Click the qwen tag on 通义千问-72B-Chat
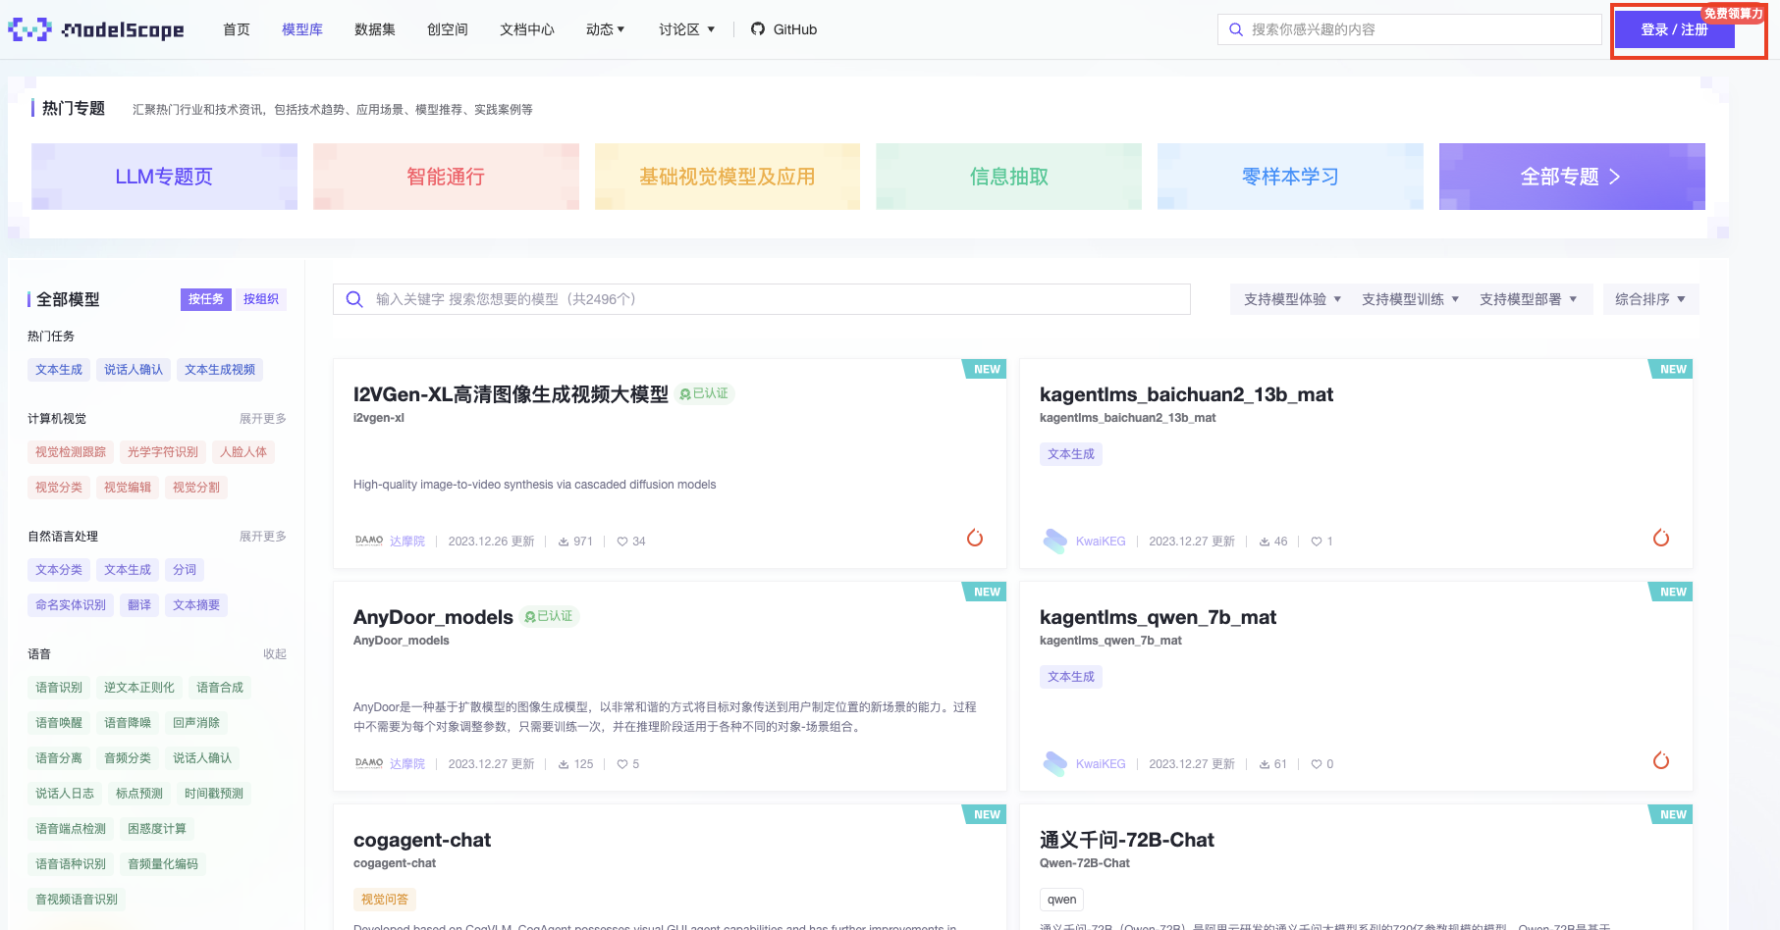This screenshot has width=1780, height=930. [x=1061, y=900]
